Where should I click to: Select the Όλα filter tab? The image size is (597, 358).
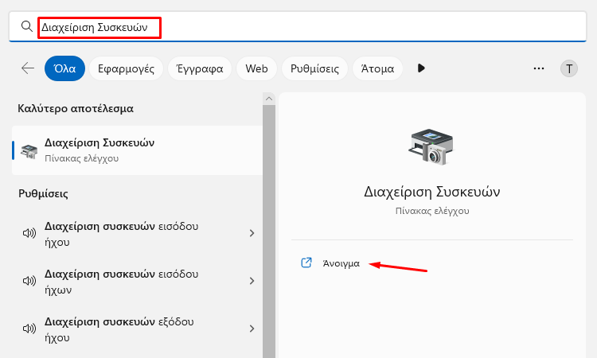click(64, 68)
